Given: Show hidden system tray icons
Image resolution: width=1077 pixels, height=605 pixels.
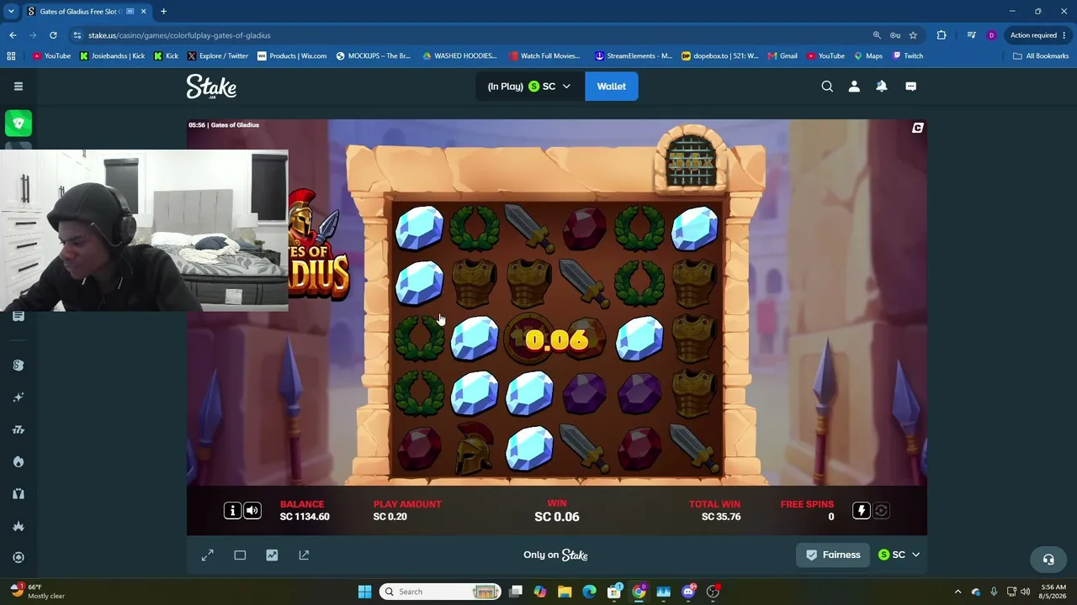Looking at the screenshot, I should click(x=958, y=592).
